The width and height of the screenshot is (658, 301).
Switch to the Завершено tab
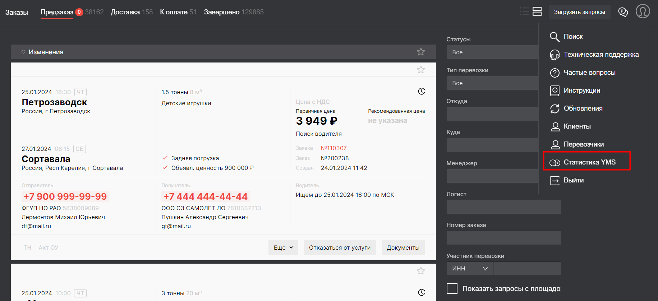point(222,12)
